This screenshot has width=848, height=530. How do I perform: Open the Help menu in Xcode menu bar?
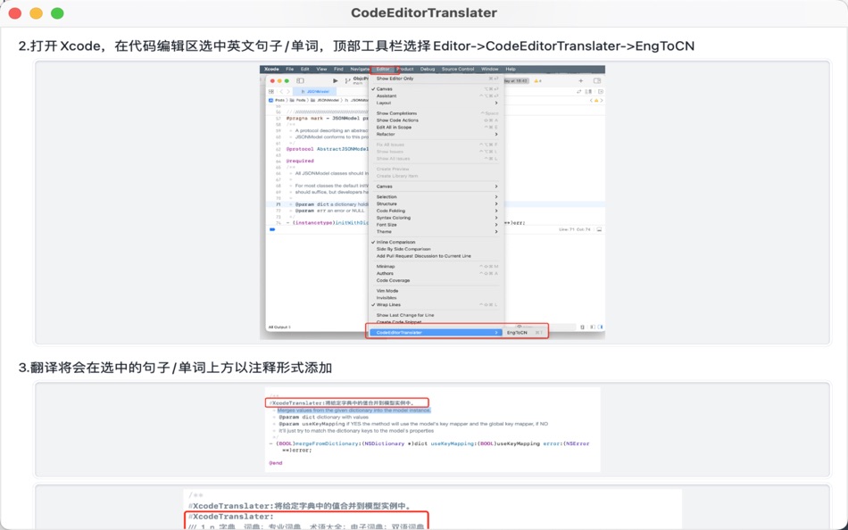(511, 70)
